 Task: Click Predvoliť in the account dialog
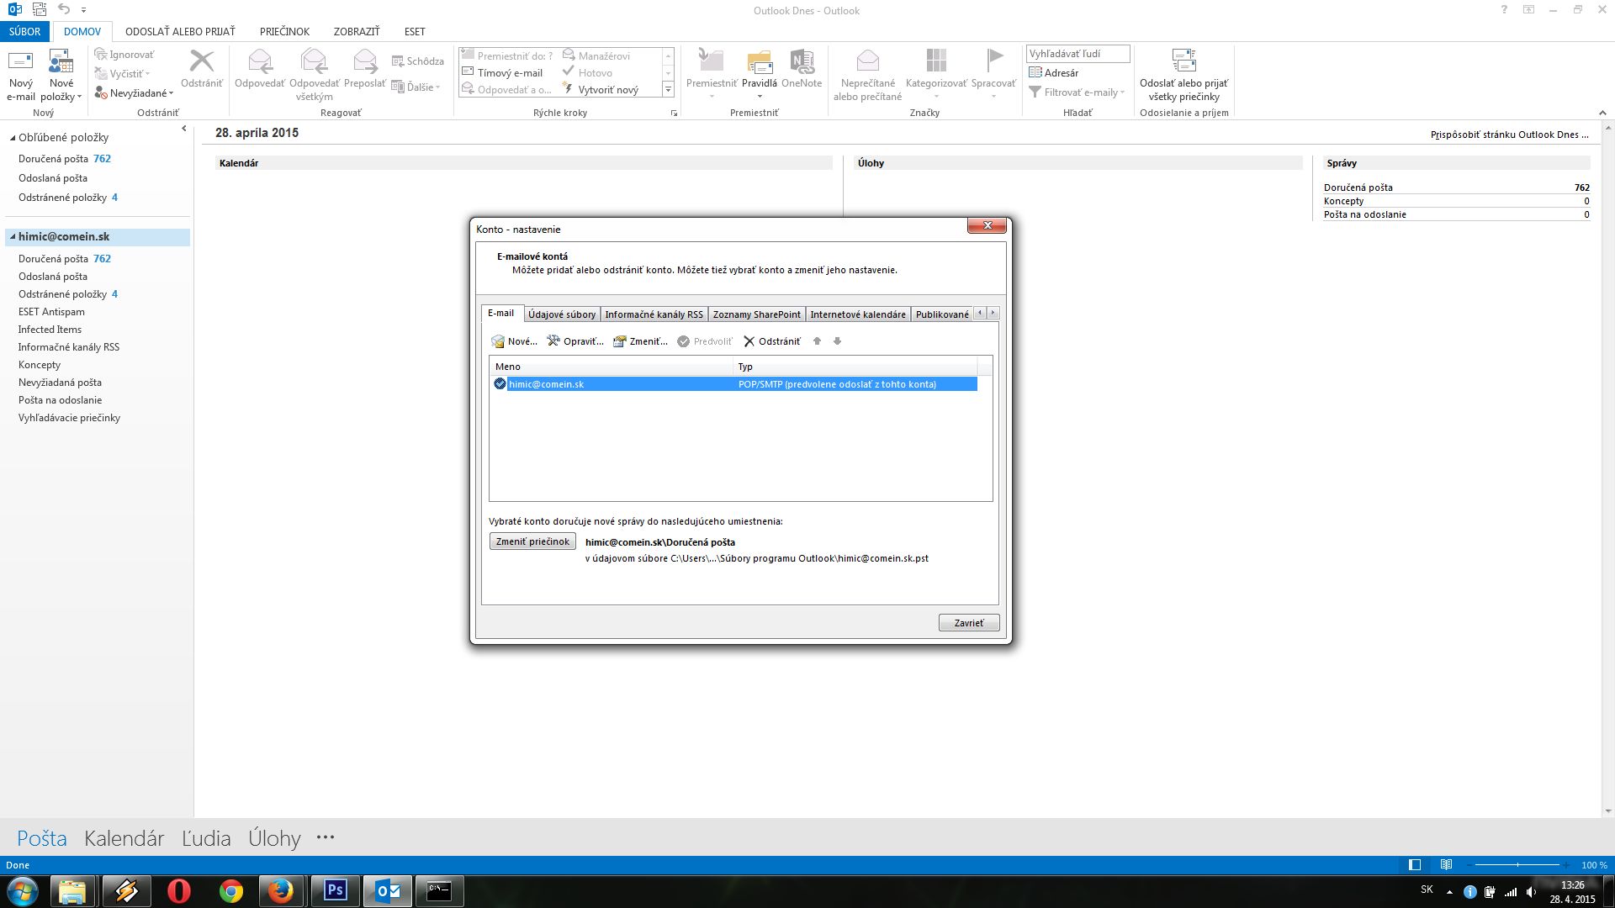(x=705, y=341)
